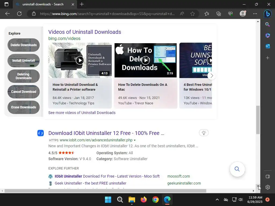This screenshot has height=206, width=275.
Task: Click the address bar URL
Action: [107, 14]
